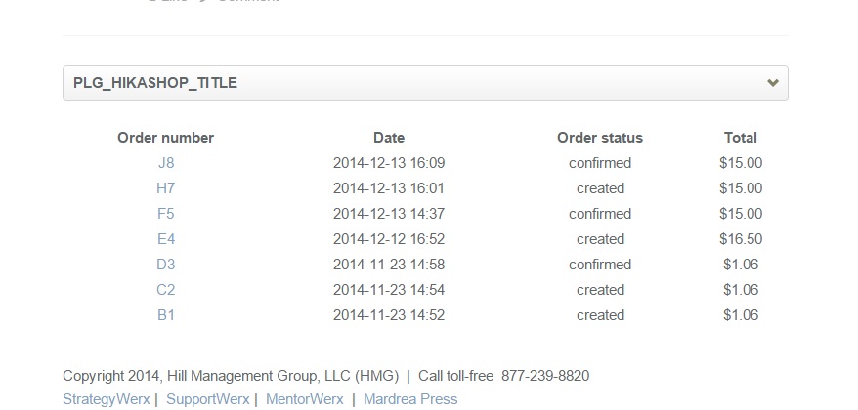This screenshot has width=858, height=410.
Task: Follow the MentorWerx link
Action: click(x=305, y=399)
